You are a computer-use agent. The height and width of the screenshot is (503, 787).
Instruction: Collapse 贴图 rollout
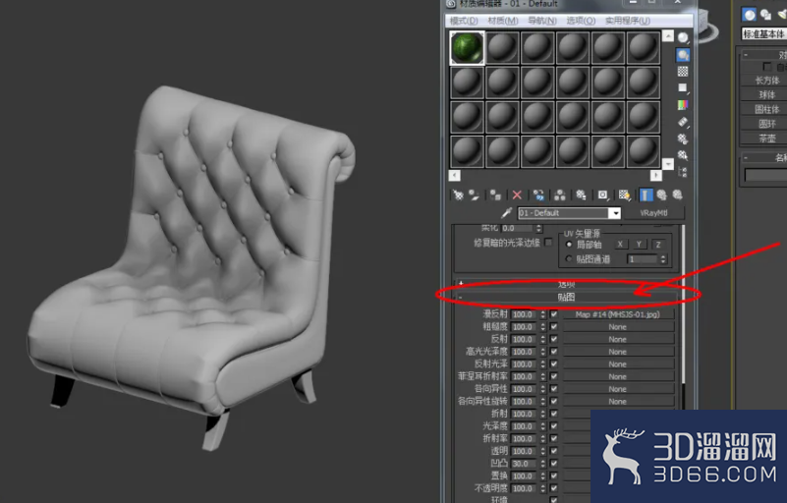(566, 297)
